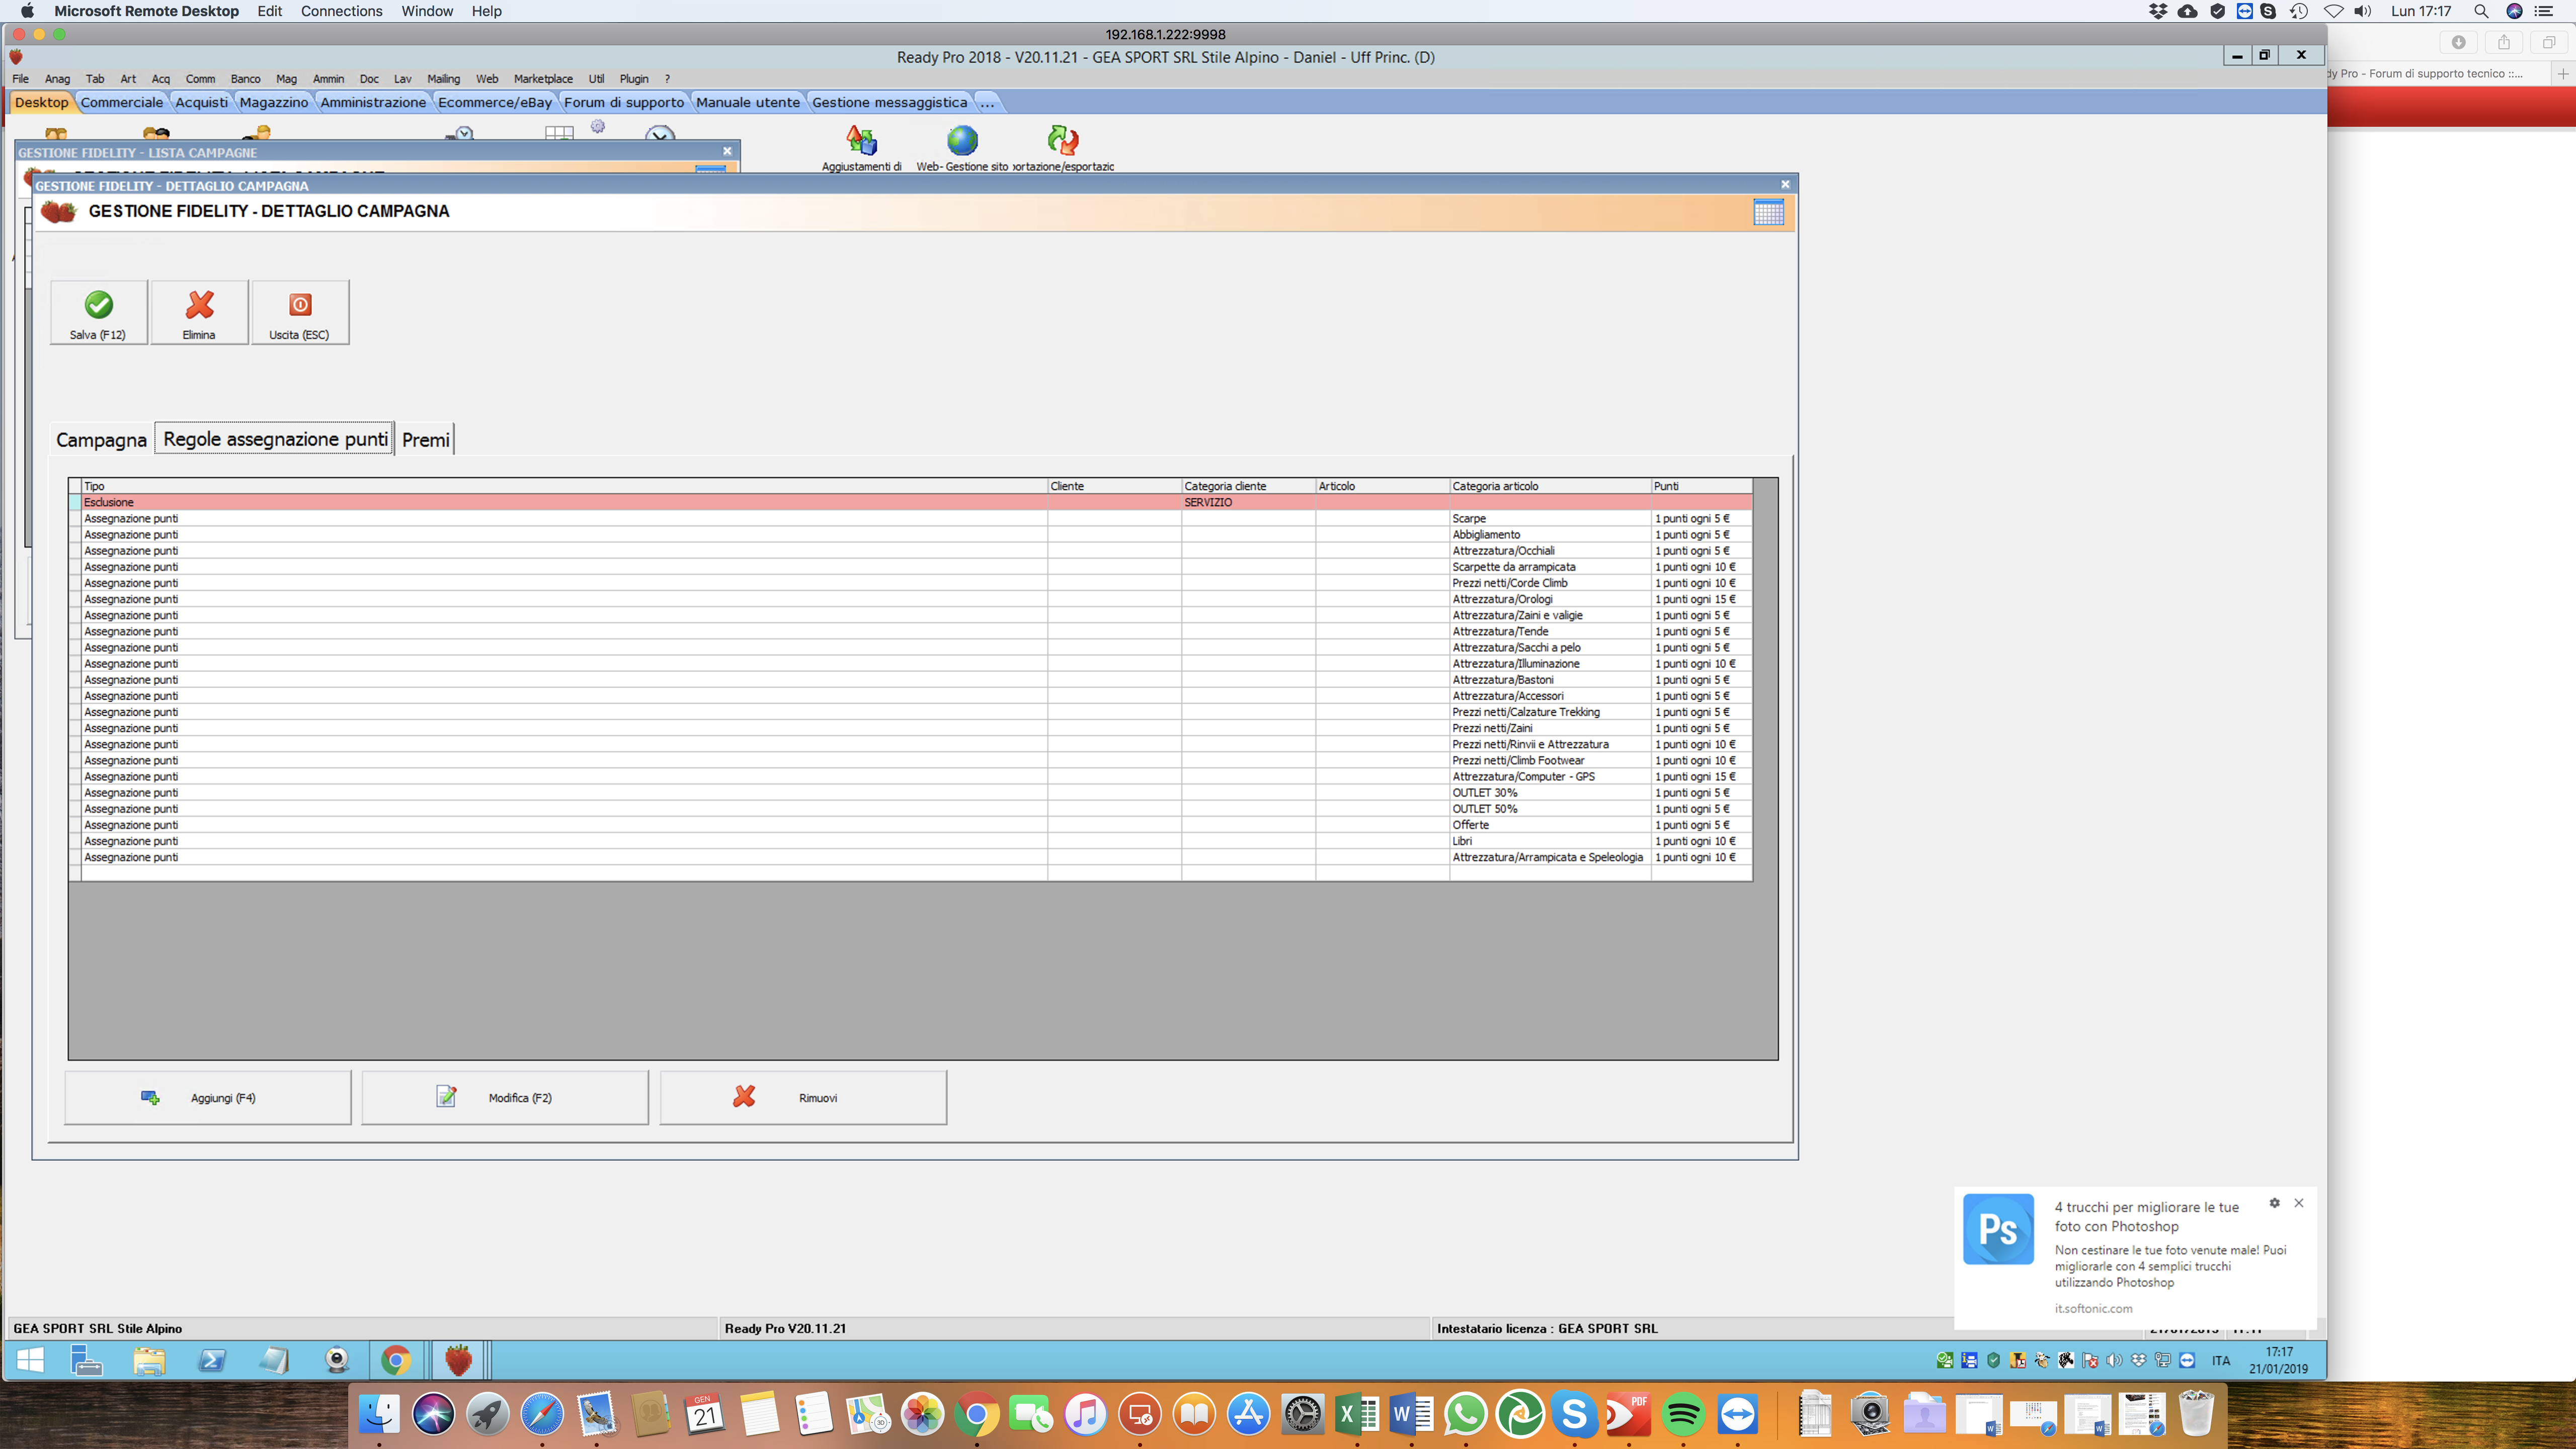Viewport: 2576px width, 1449px height.
Task: Open Chrome from the Windows taskbar
Action: tap(396, 1360)
